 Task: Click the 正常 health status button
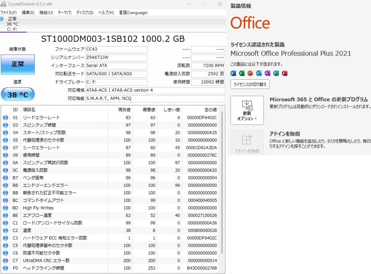click(18, 65)
